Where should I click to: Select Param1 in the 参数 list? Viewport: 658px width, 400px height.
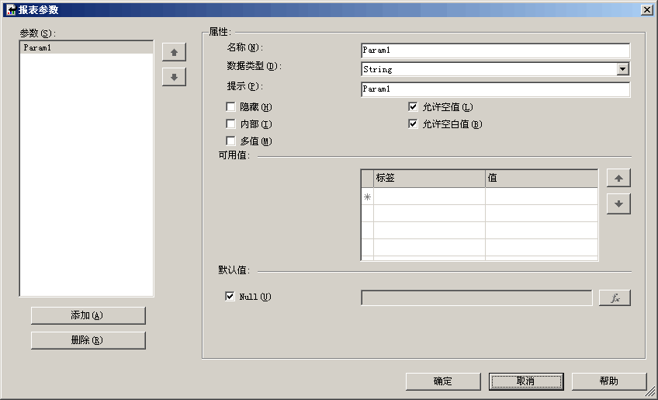86,47
